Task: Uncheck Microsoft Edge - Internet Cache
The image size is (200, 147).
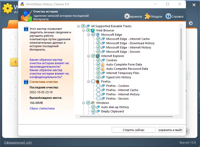Action: coord(98,39)
